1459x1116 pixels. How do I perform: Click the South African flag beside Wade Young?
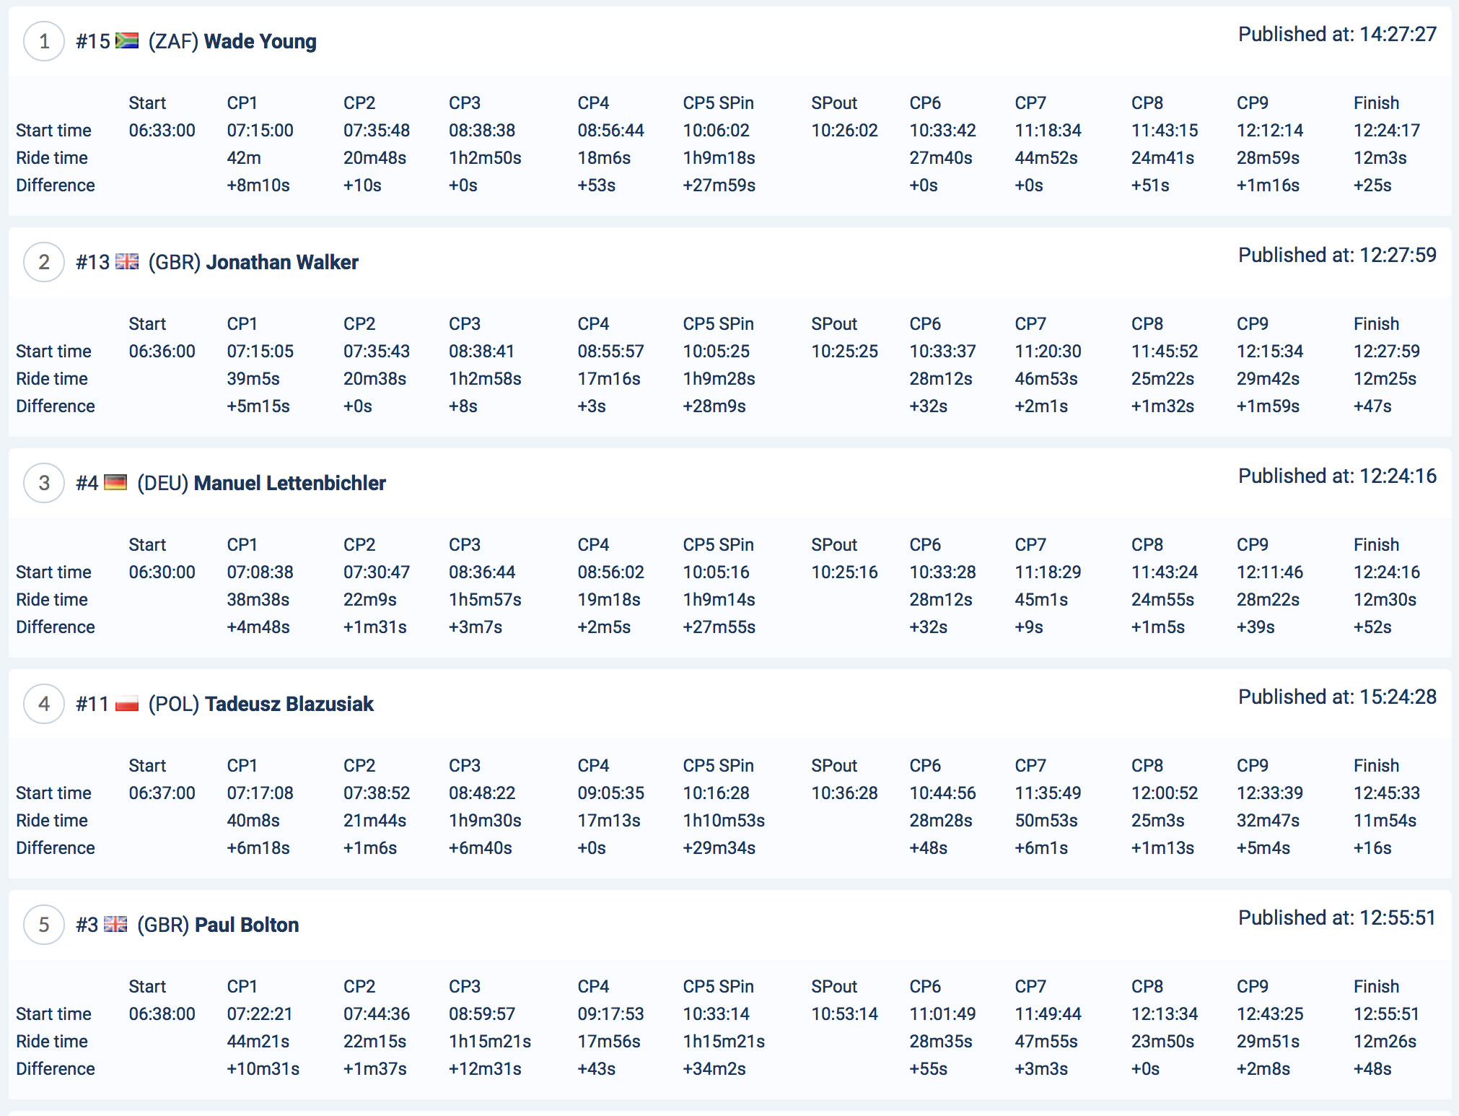127,40
